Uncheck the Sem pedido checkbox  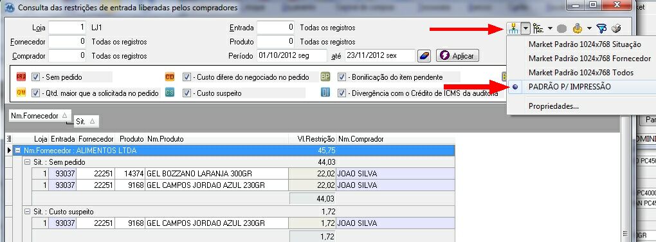35,77
